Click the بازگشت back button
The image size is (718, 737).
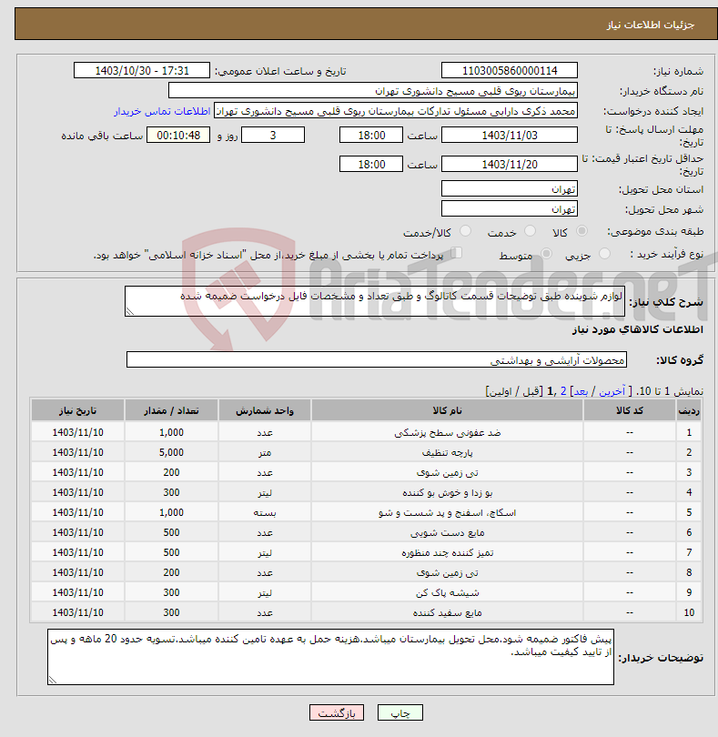[337, 712]
